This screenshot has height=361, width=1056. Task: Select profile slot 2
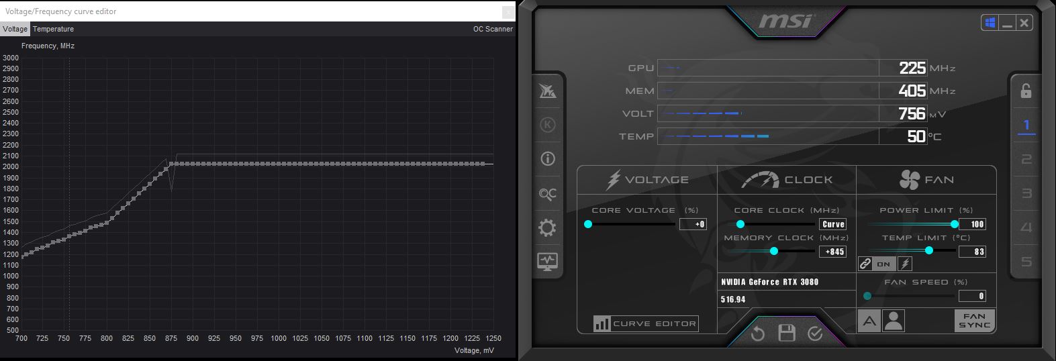1026,160
